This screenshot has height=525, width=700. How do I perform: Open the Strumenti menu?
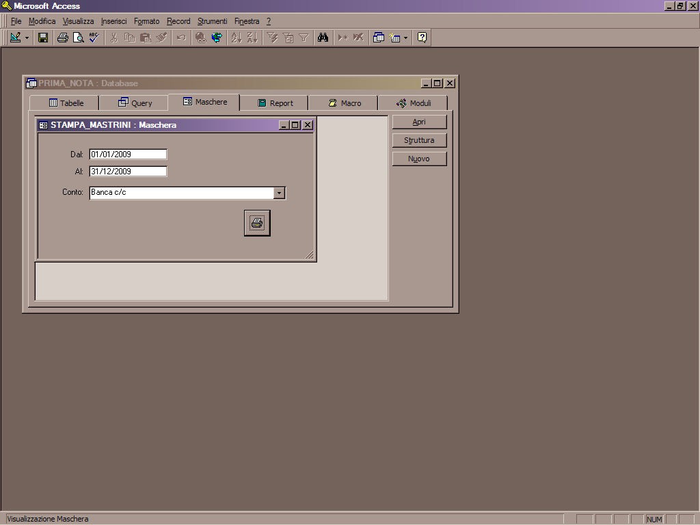coord(212,21)
